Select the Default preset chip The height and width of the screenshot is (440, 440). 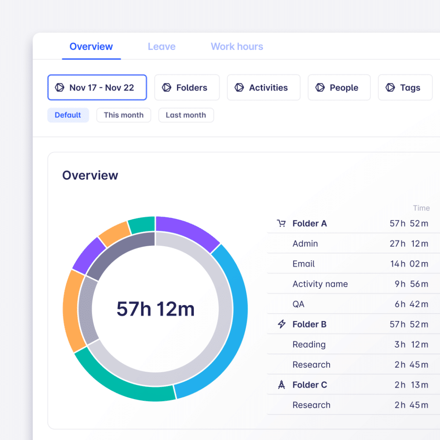[x=68, y=115]
